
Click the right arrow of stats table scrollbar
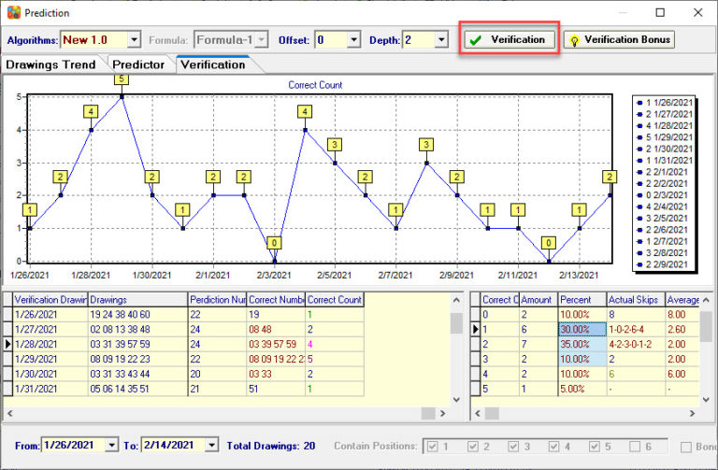click(693, 413)
